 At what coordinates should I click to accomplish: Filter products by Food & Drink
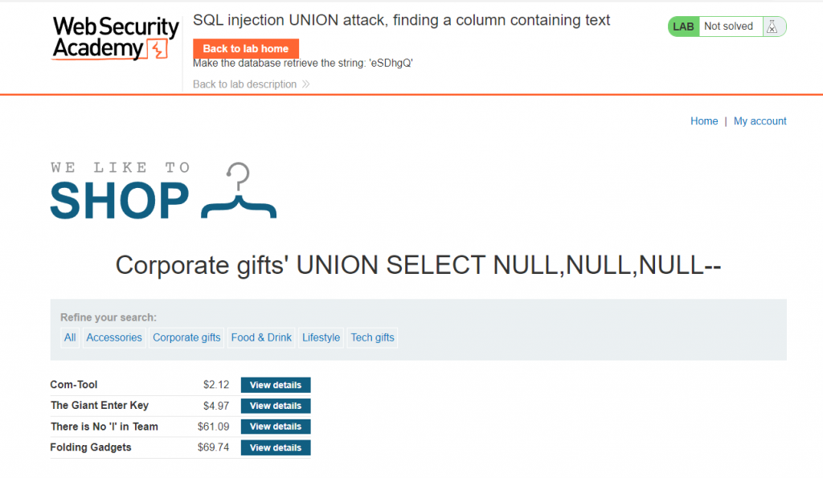pos(261,337)
